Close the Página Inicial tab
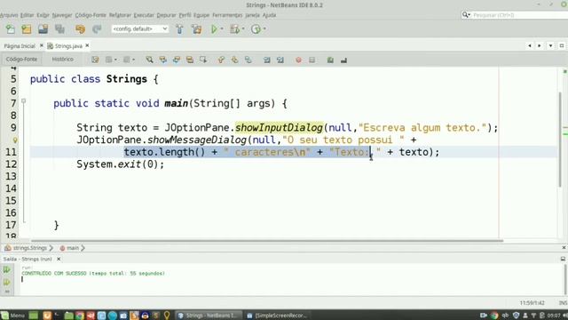The width and height of the screenshot is (568, 320). click(42, 45)
